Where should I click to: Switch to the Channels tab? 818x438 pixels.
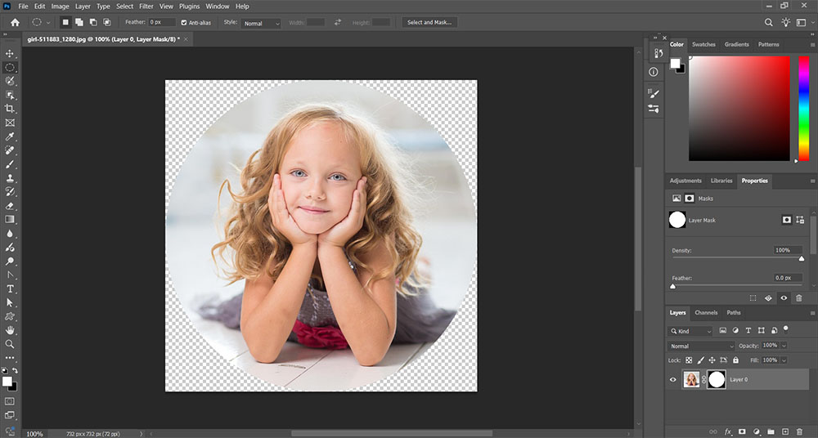(706, 312)
